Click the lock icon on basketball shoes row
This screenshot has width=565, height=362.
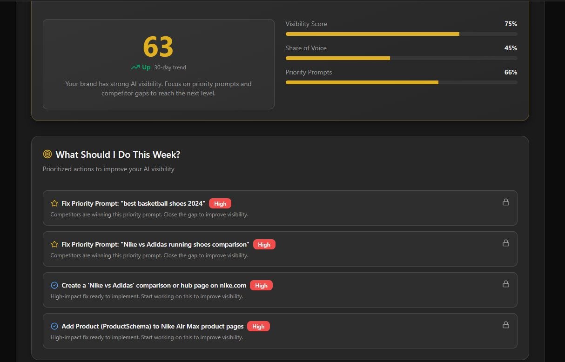(x=505, y=202)
